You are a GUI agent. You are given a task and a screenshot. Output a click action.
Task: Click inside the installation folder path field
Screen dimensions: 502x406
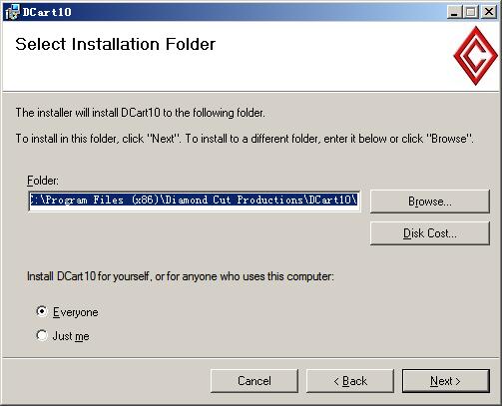(x=195, y=201)
